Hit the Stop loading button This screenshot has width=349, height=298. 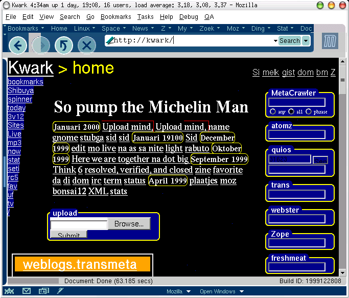coord(86,45)
